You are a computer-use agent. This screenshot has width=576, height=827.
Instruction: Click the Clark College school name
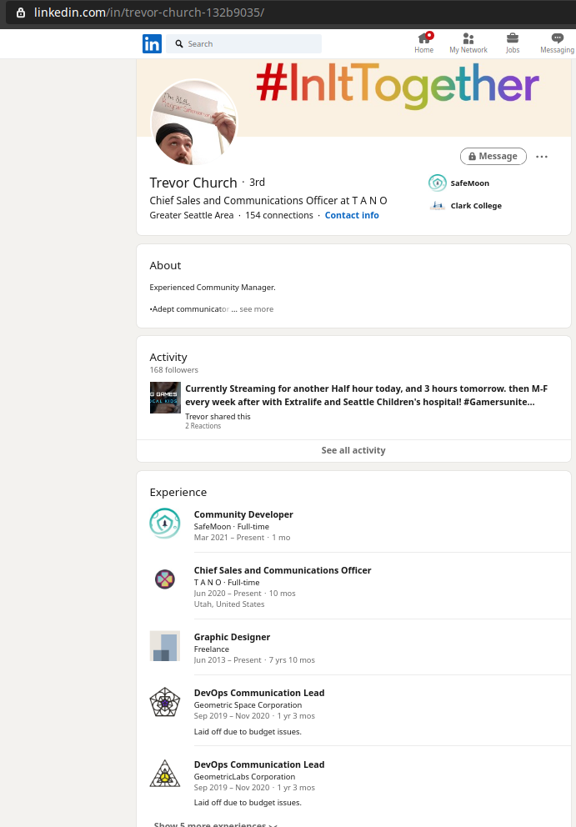(x=476, y=206)
